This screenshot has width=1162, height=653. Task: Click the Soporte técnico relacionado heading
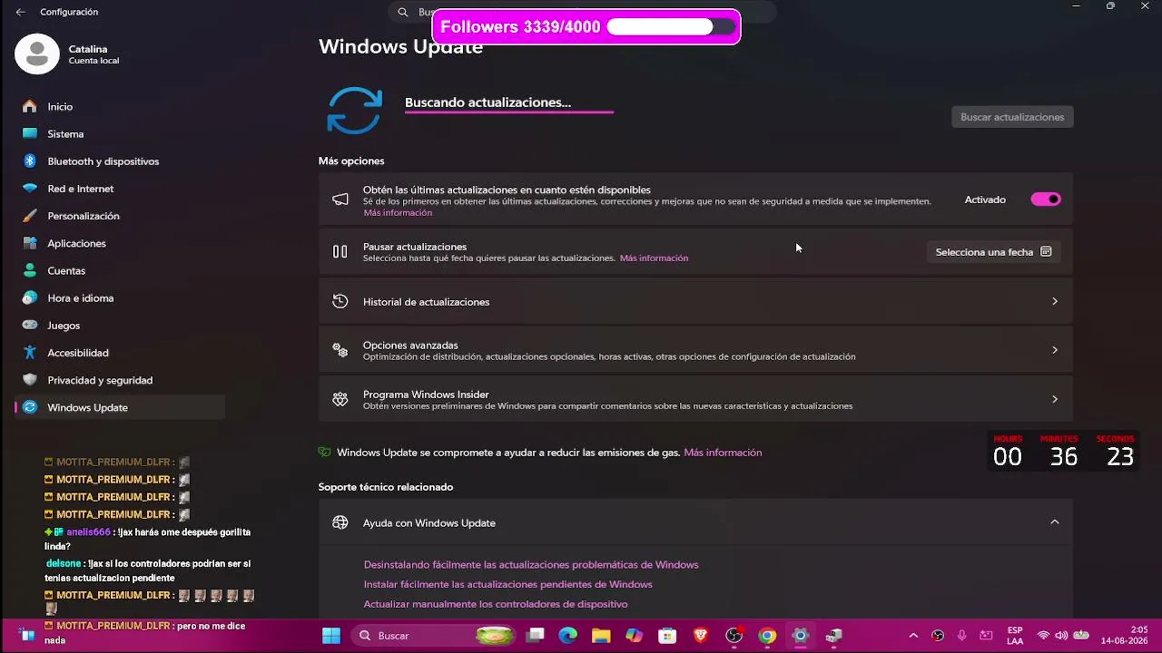click(386, 487)
